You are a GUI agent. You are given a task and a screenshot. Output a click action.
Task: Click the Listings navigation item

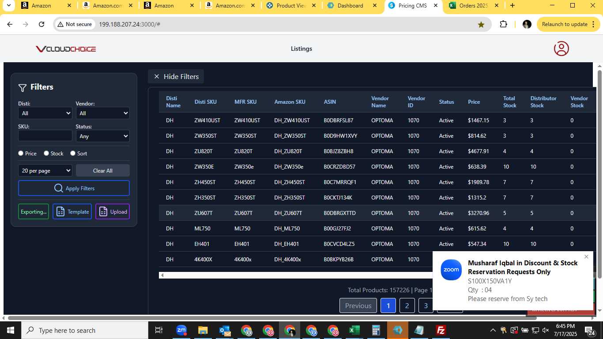pyautogui.click(x=301, y=49)
